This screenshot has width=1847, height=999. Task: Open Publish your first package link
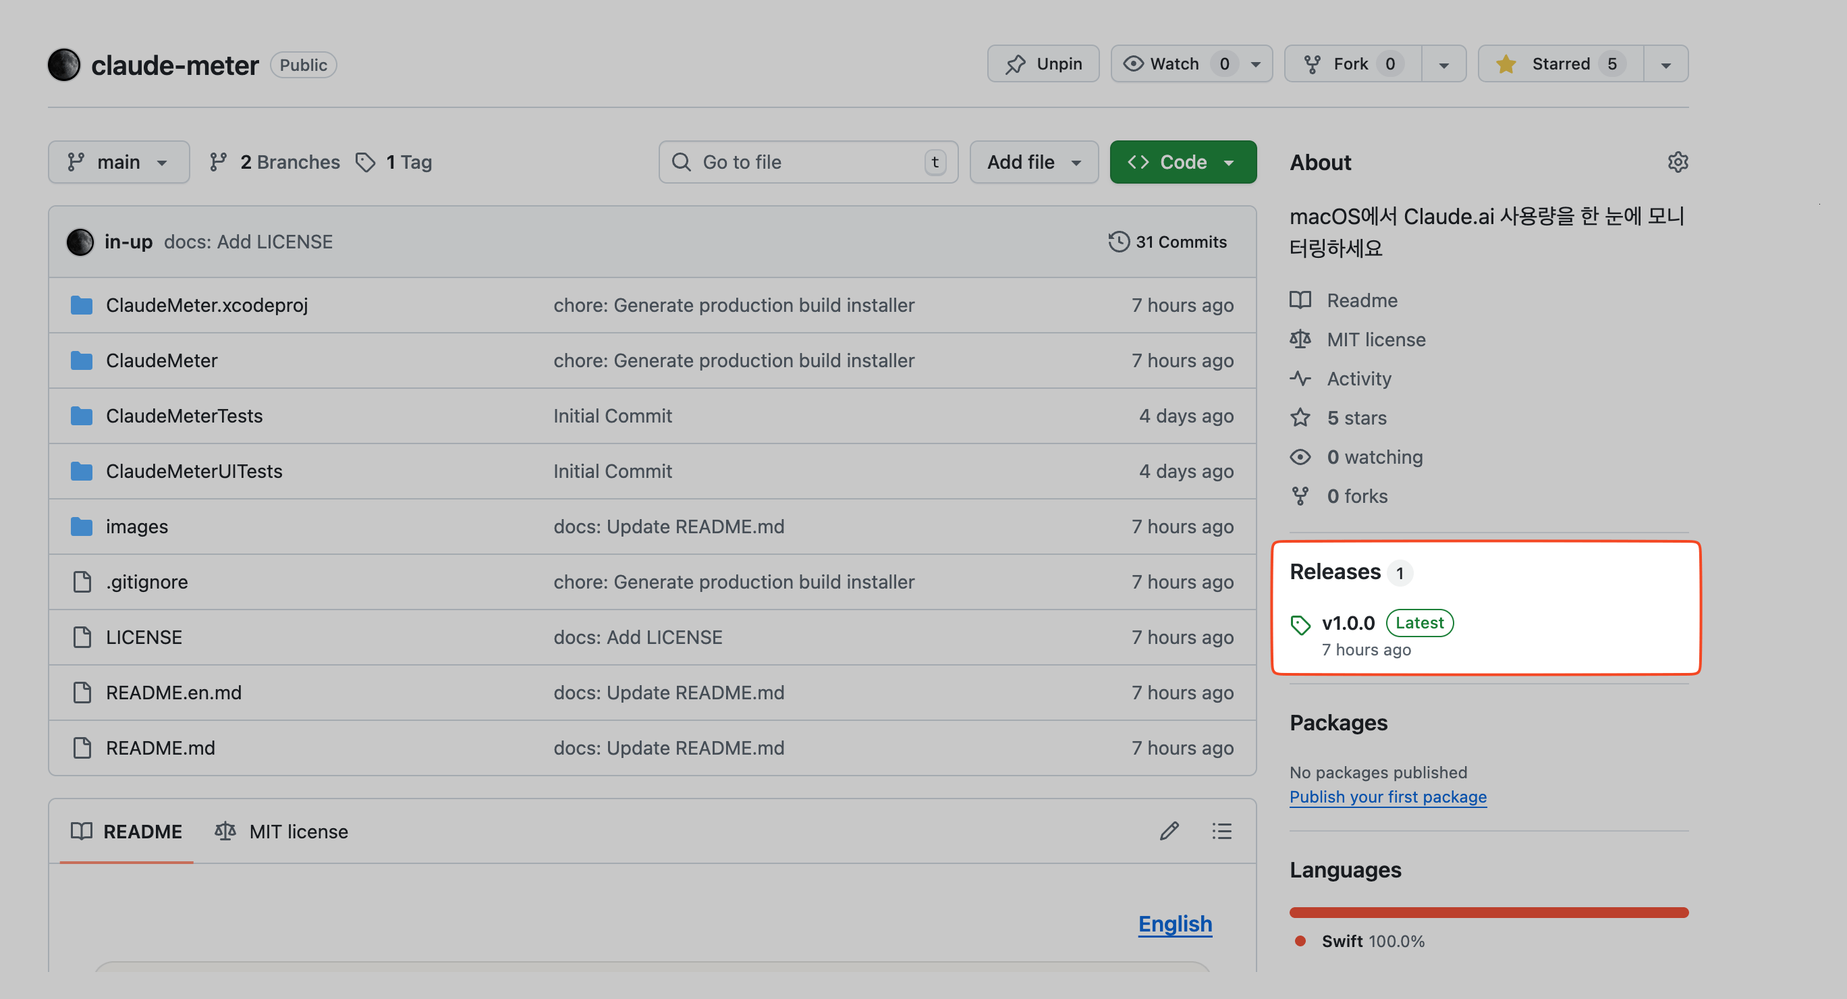[x=1387, y=796]
